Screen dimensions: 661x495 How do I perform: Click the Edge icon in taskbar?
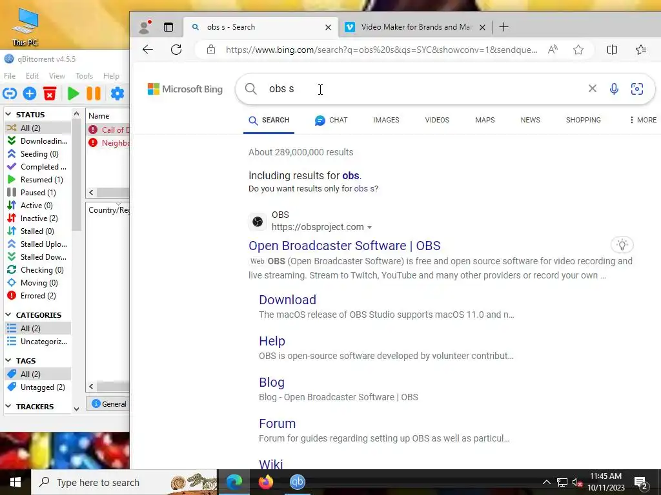click(x=234, y=482)
